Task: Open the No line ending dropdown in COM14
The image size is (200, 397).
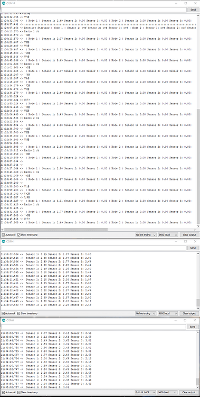Action: (146, 234)
